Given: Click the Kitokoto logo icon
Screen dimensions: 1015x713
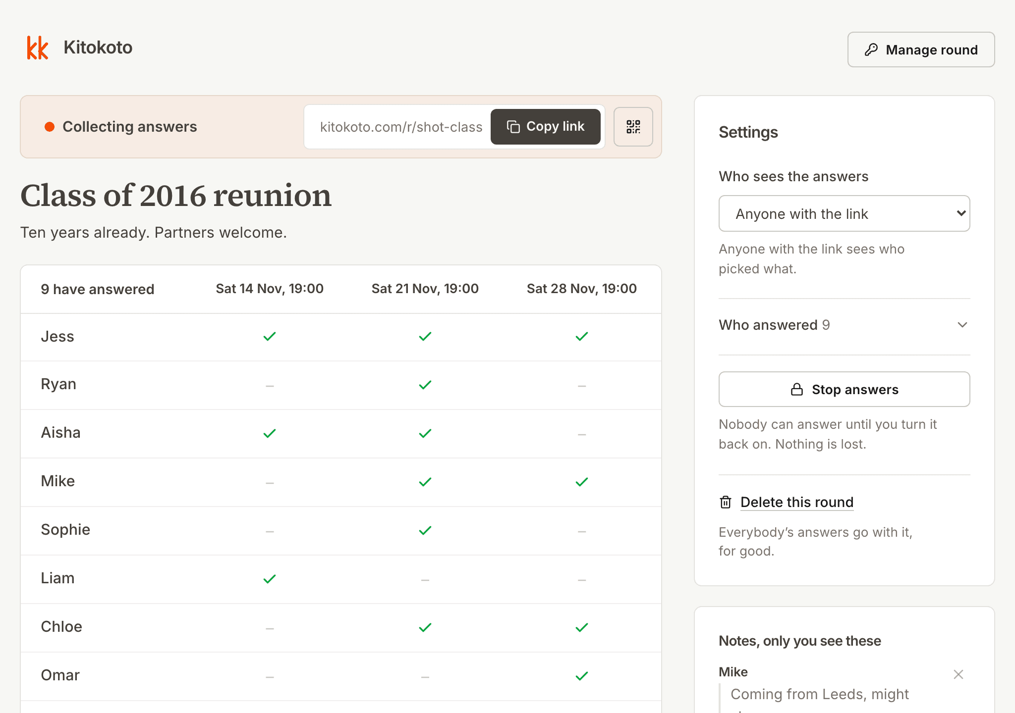Looking at the screenshot, I should [38, 48].
